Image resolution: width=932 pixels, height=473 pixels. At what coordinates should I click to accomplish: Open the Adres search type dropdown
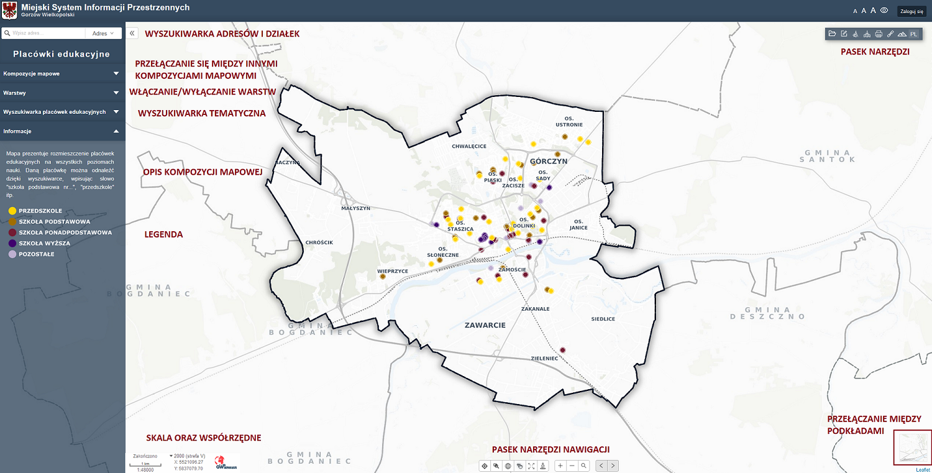click(103, 34)
